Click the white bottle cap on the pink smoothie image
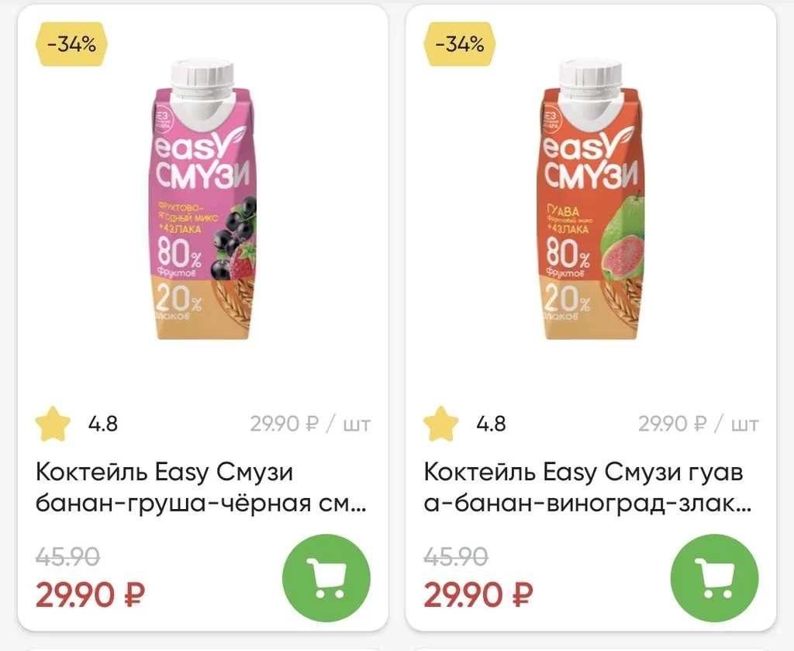 pos(203,81)
